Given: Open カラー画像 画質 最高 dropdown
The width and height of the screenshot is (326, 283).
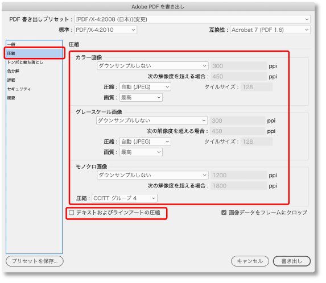Looking at the screenshot, I should tap(141, 98).
